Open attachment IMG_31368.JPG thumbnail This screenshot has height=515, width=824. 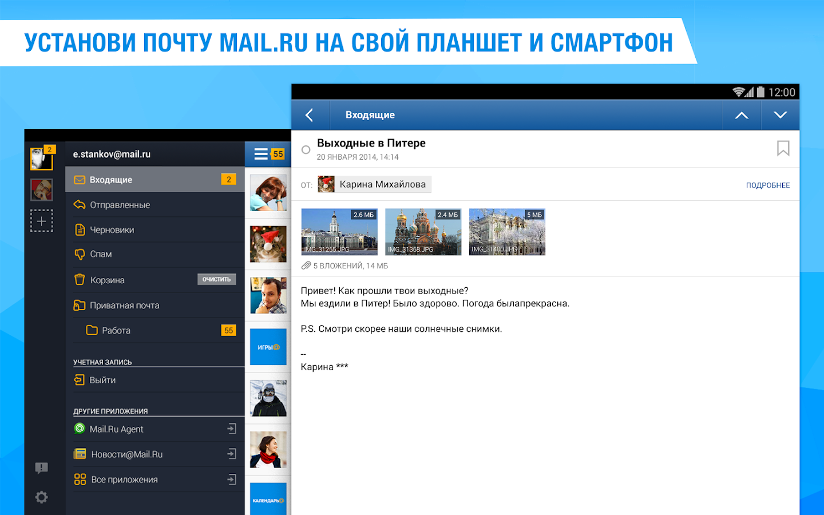click(423, 232)
